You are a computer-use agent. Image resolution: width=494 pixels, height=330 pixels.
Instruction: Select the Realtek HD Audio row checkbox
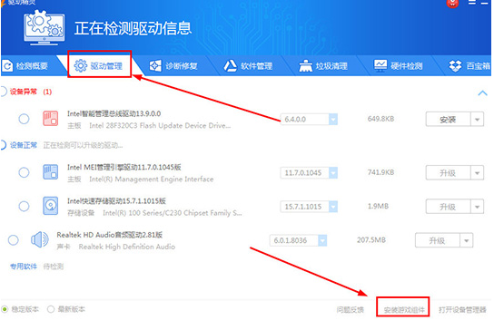click(14, 240)
